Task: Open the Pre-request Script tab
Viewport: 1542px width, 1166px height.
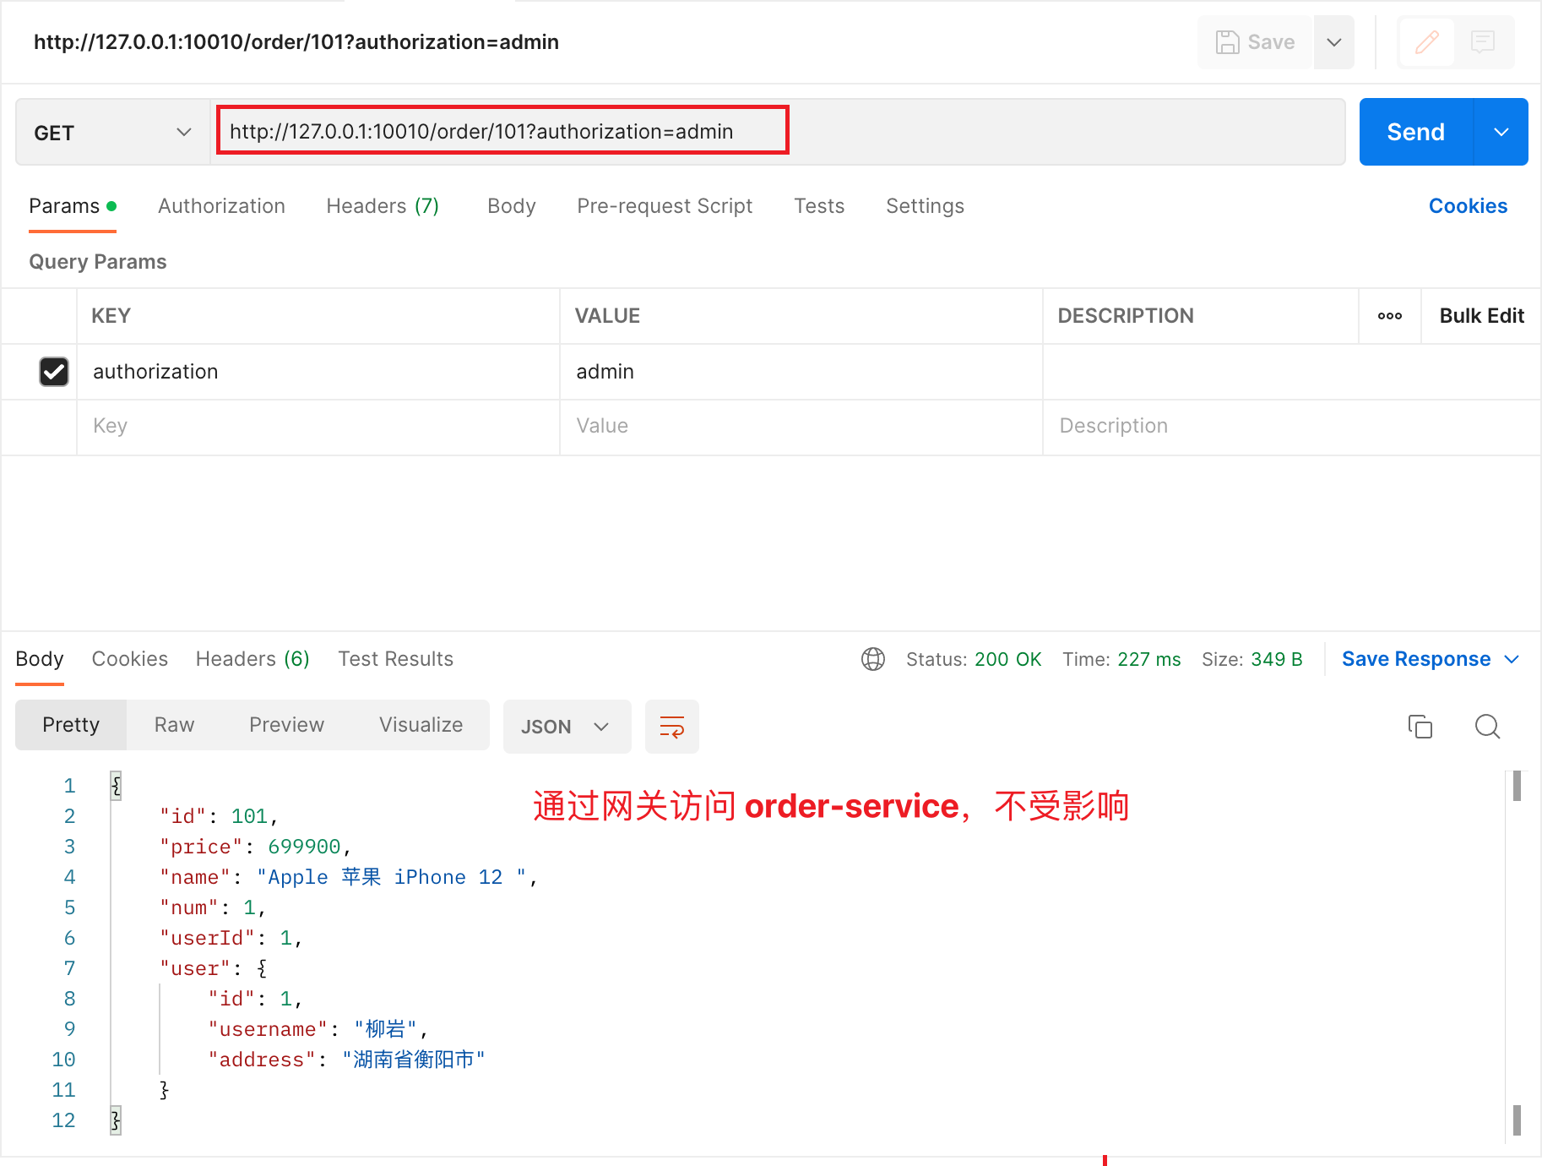Action: point(665,206)
